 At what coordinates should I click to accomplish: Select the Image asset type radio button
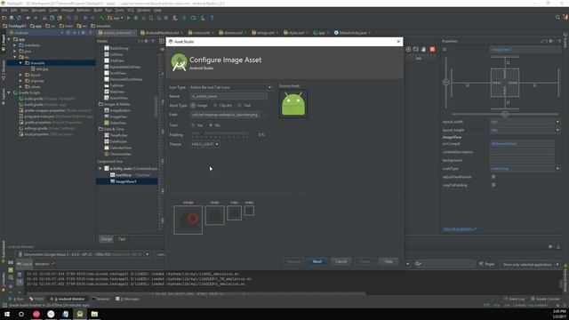[x=193, y=105]
